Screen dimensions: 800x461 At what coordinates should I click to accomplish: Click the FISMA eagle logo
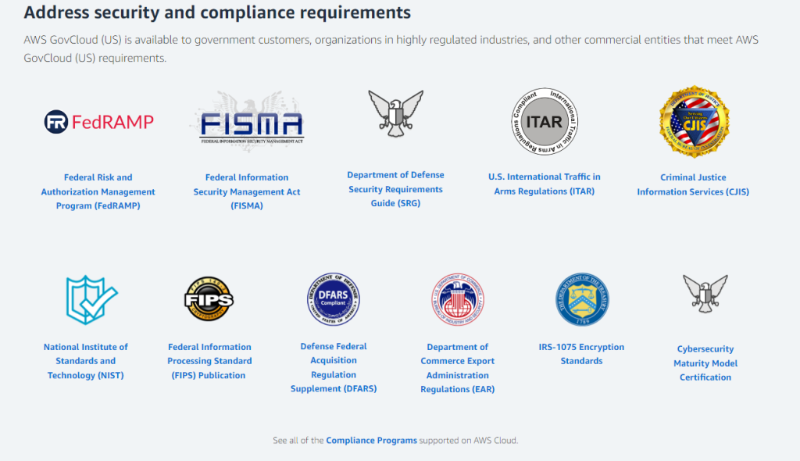pos(248,122)
